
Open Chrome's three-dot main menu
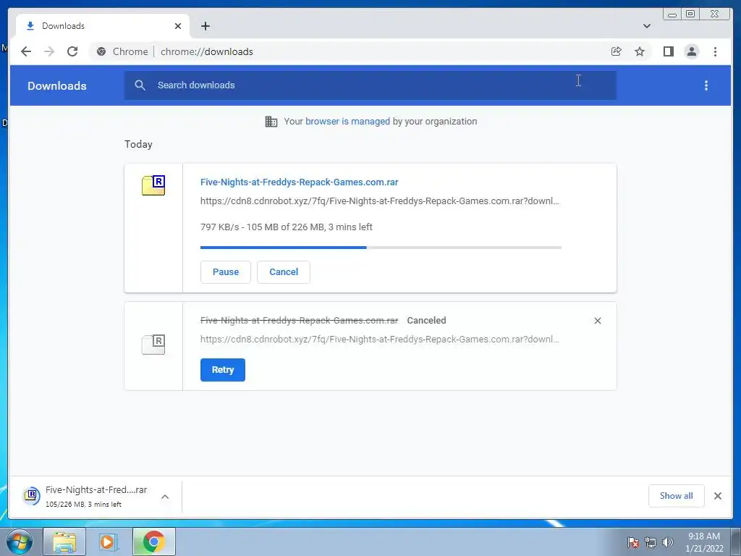point(715,51)
